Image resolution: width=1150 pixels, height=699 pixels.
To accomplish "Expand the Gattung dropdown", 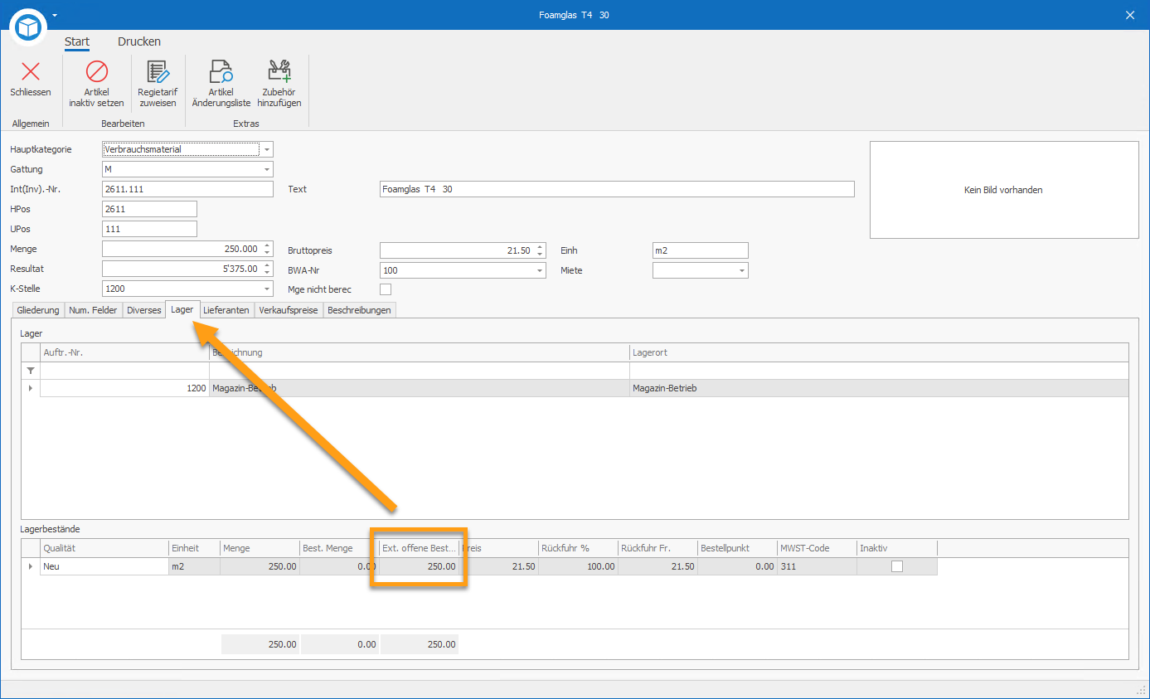I will 266,169.
